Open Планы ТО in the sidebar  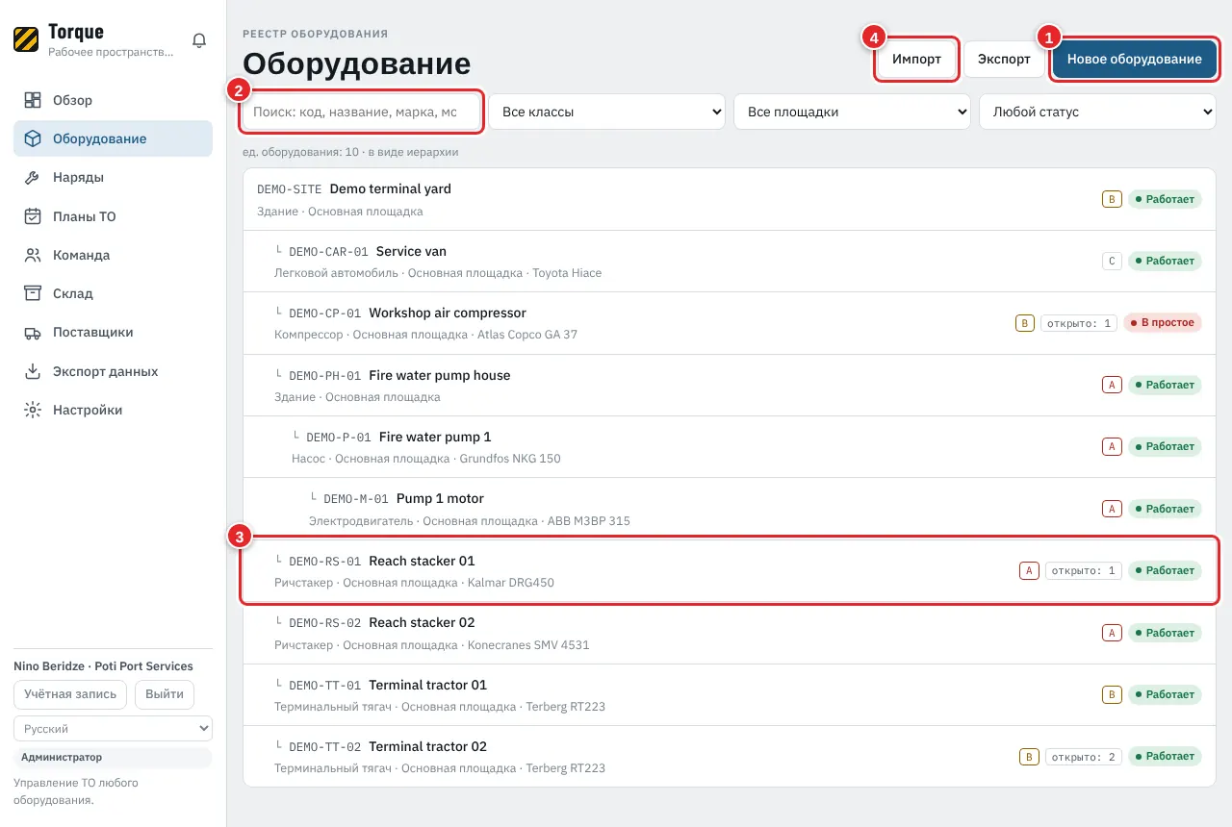pyautogui.click(x=113, y=216)
